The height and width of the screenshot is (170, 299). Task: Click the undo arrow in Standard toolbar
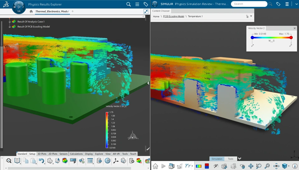[41, 161]
